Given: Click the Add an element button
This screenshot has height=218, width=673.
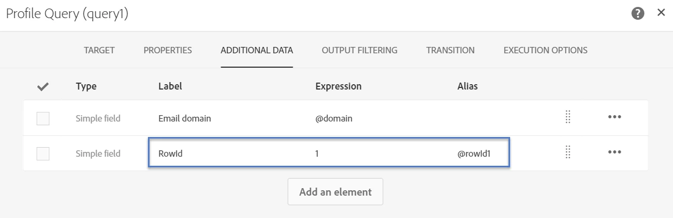Looking at the screenshot, I should (335, 192).
